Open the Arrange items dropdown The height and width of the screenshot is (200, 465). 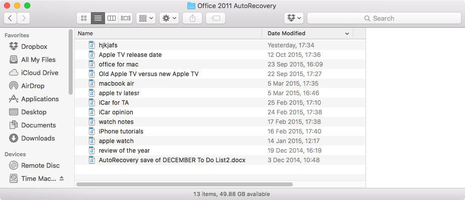tap(146, 18)
